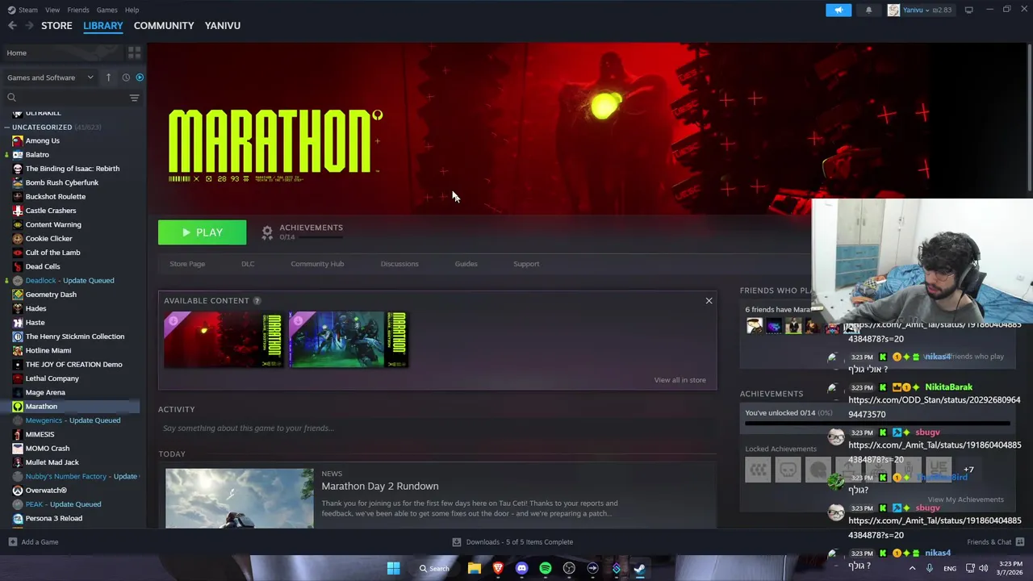Image resolution: width=1033 pixels, height=581 pixels.
Task: Open the Available Content help question mark
Action: (257, 300)
